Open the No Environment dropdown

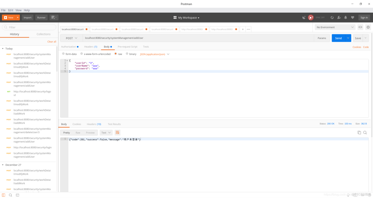point(335,27)
